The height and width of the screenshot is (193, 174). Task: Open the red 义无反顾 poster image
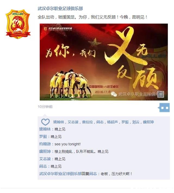coord(104,62)
